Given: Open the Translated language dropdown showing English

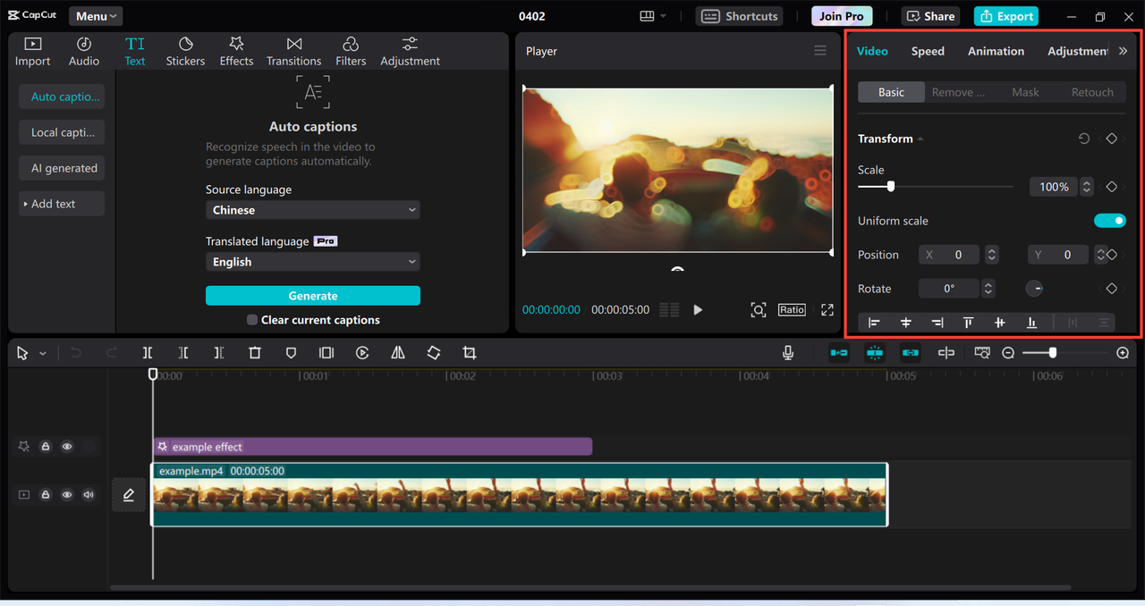Looking at the screenshot, I should pyautogui.click(x=313, y=262).
